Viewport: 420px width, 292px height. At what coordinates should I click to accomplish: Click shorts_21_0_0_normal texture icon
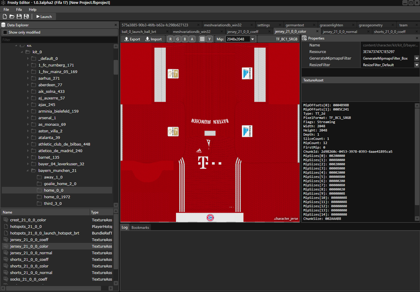[x=6, y=273]
